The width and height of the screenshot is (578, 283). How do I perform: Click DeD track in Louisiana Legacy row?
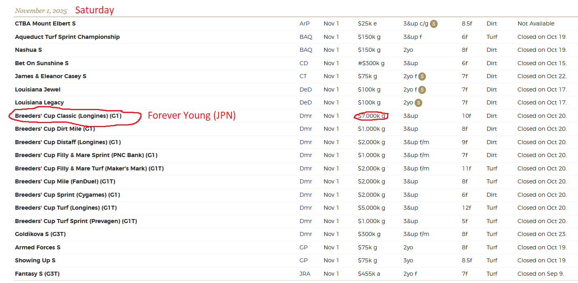click(306, 102)
